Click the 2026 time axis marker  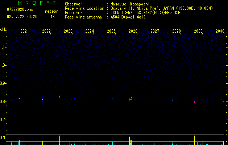[133, 31]
